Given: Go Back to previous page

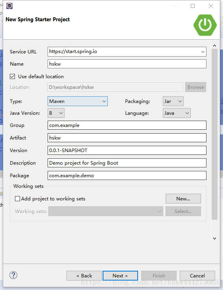Looking at the screenshot, I should point(84,275).
